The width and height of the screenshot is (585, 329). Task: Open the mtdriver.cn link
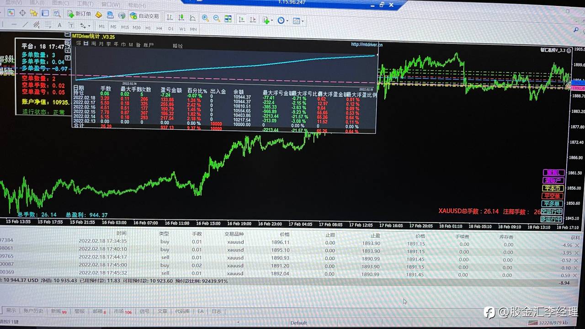pyautogui.click(x=367, y=44)
